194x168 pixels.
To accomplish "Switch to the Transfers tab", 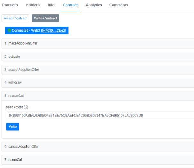I will [x=10, y=5].
